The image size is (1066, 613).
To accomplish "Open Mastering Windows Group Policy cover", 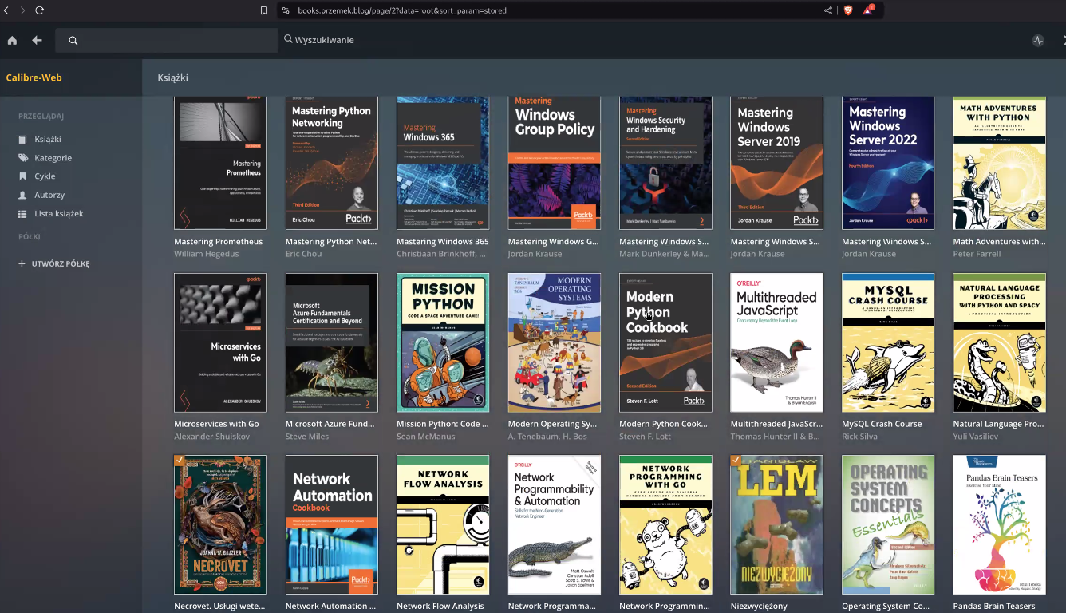I will tap(555, 163).
